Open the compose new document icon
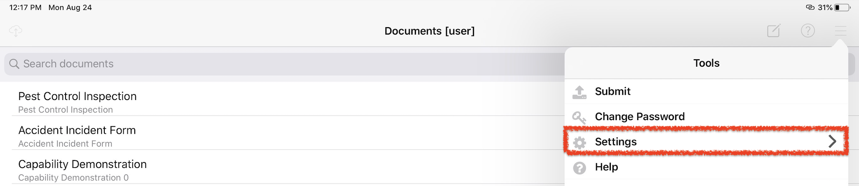Image resolution: width=859 pixels, height=186 pixels. tap(774, 30)
